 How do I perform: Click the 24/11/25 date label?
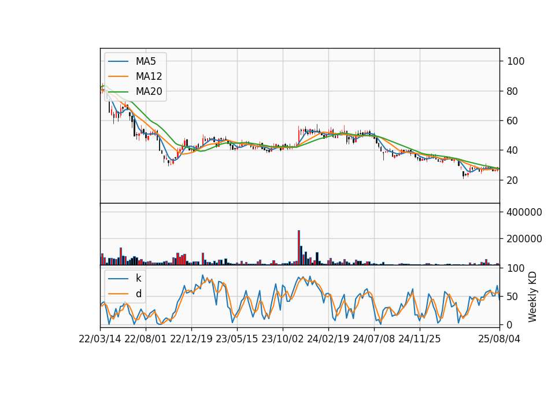[420, 339]
